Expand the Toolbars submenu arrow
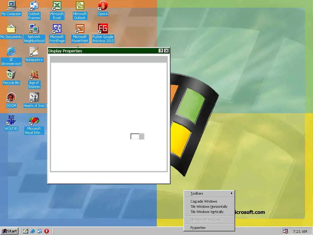 (232, 193)
